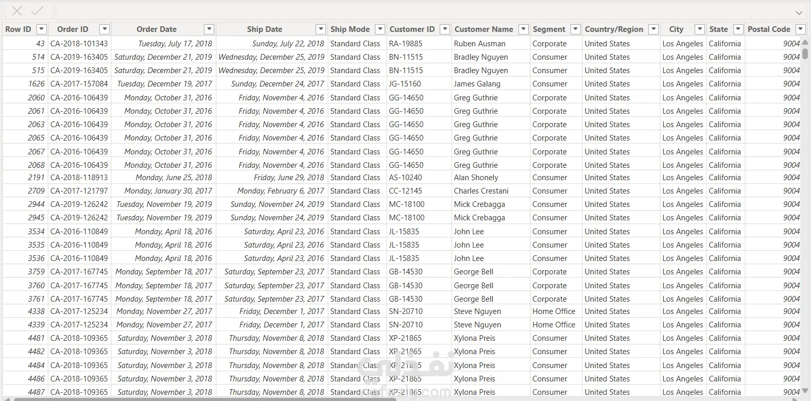Open the City column filter dropdown
This screenshot has height=401, width=811.
[699, 29]
